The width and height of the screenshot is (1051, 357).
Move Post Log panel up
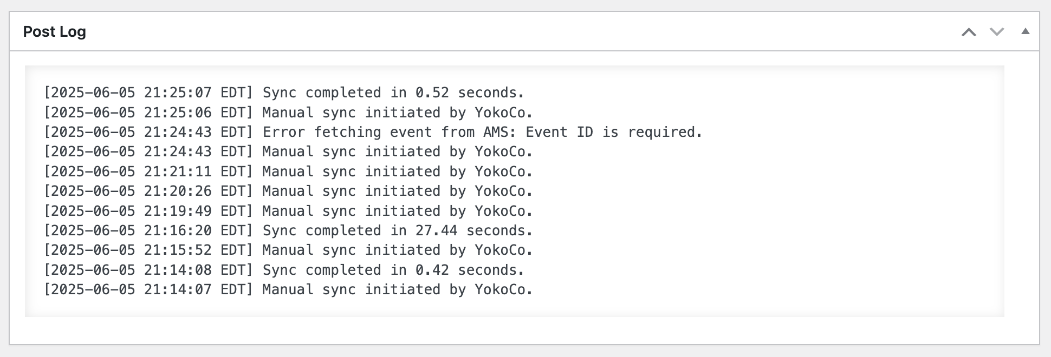pos(969,32)
